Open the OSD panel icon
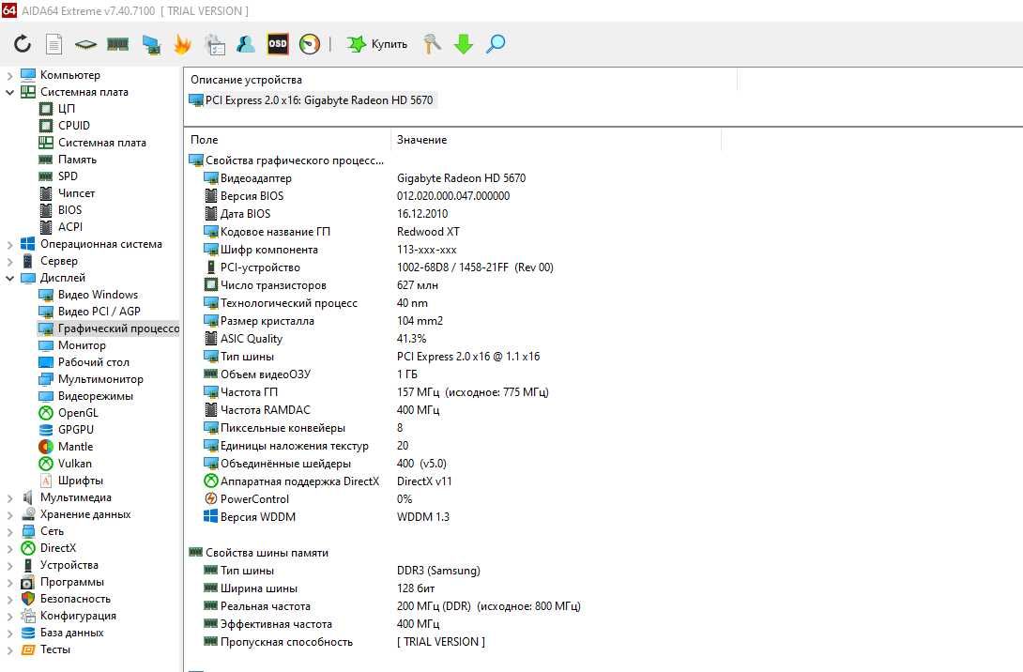The image size is (1023, 672). [278, 44]
